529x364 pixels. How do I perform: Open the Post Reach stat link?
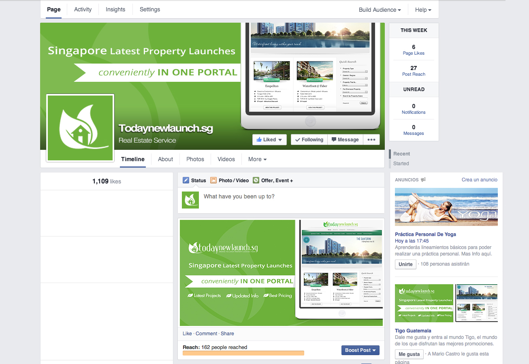(x=414, y=71)
